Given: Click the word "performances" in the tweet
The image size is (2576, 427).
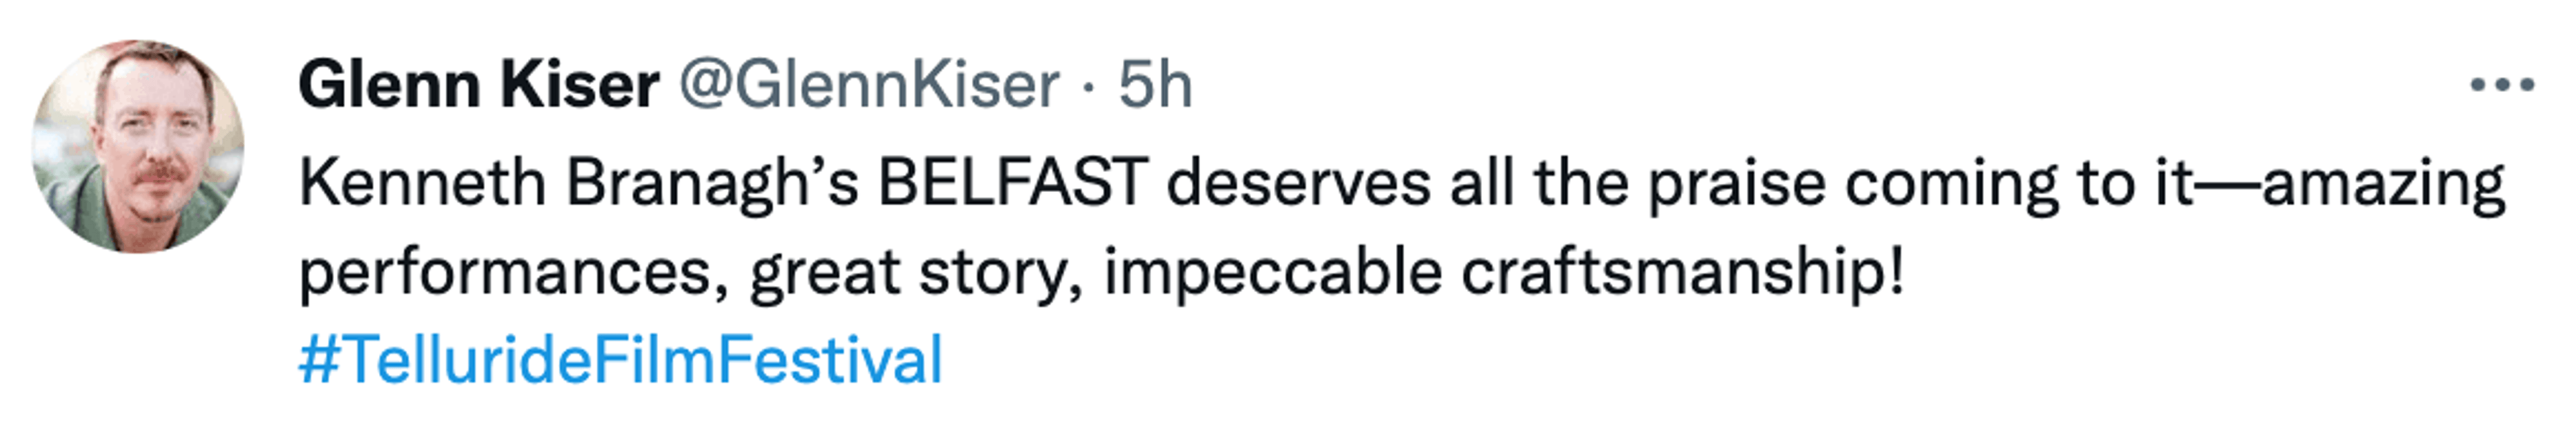Looking at the screenshot, I should (x=514, y=272).
